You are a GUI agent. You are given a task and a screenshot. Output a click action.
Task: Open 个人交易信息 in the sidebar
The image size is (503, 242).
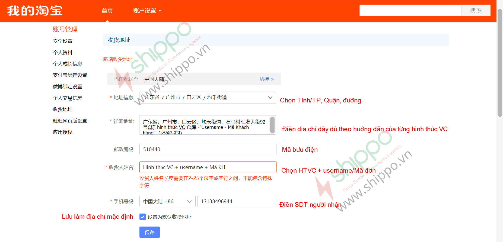click(x=68, y=98)
